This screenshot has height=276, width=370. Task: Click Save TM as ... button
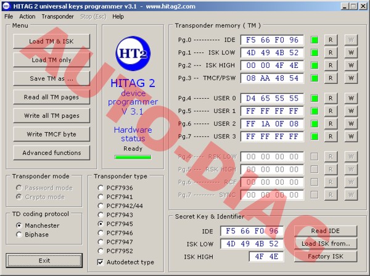coord(51,78)
